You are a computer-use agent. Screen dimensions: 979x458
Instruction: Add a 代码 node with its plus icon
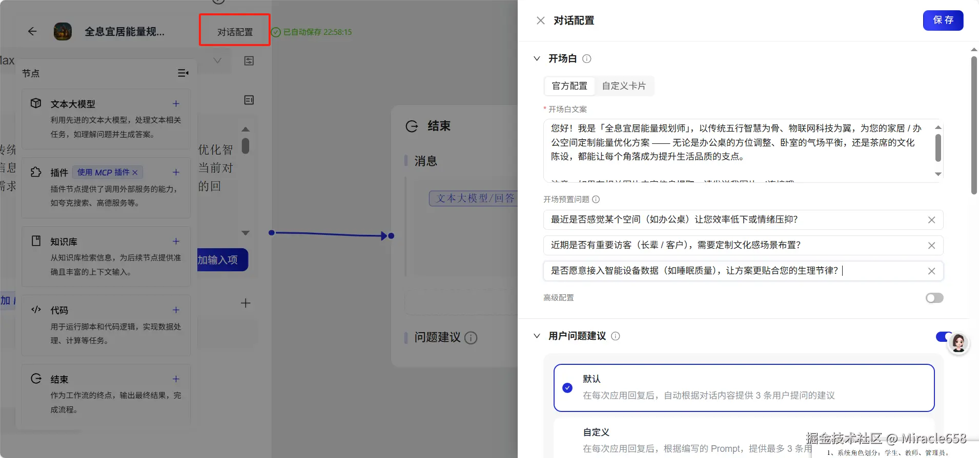pos(176,310)
